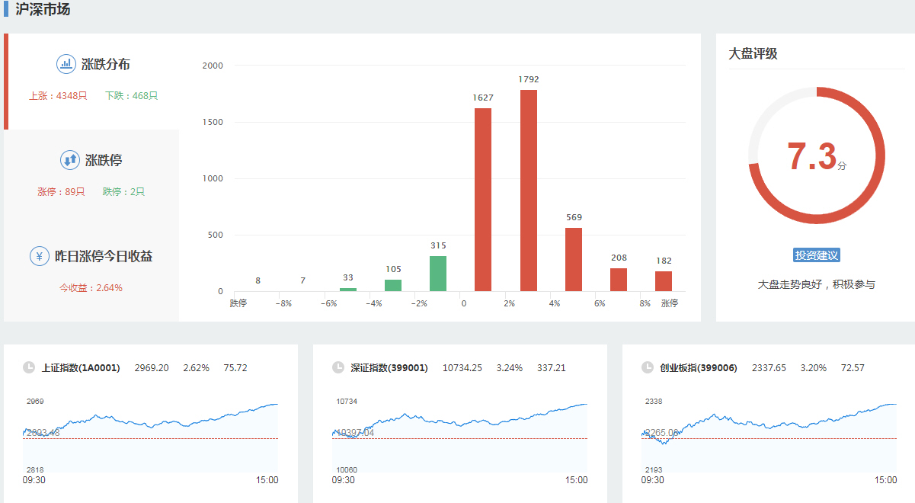The height and width of the screenshot is (503, 915).
Task: Open the 深证指数(399001) link
Action: (x=389, y=367)
